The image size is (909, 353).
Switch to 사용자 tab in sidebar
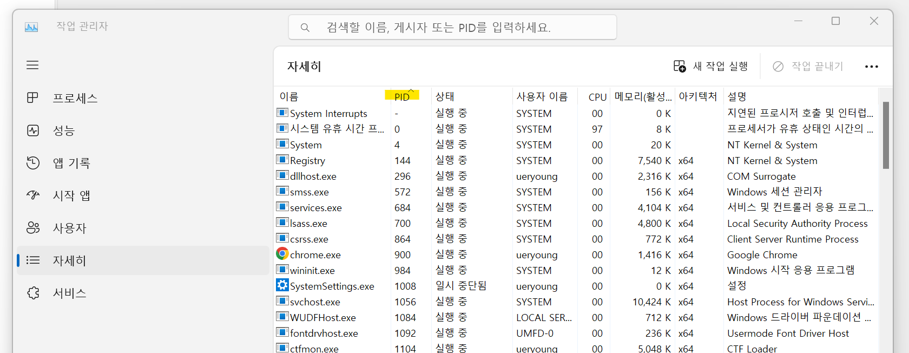point(143,228)
